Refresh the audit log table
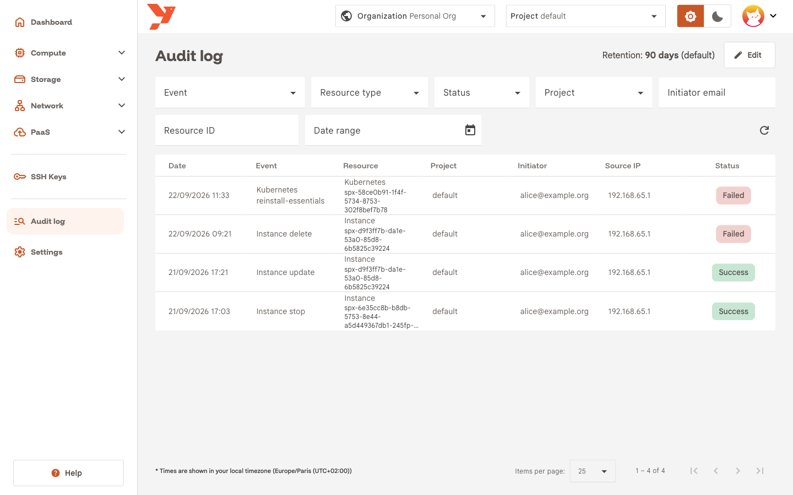 click(x=764, y=130)
